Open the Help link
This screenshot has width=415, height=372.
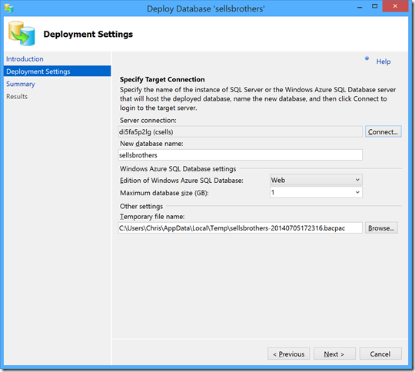tap(383, 61)
